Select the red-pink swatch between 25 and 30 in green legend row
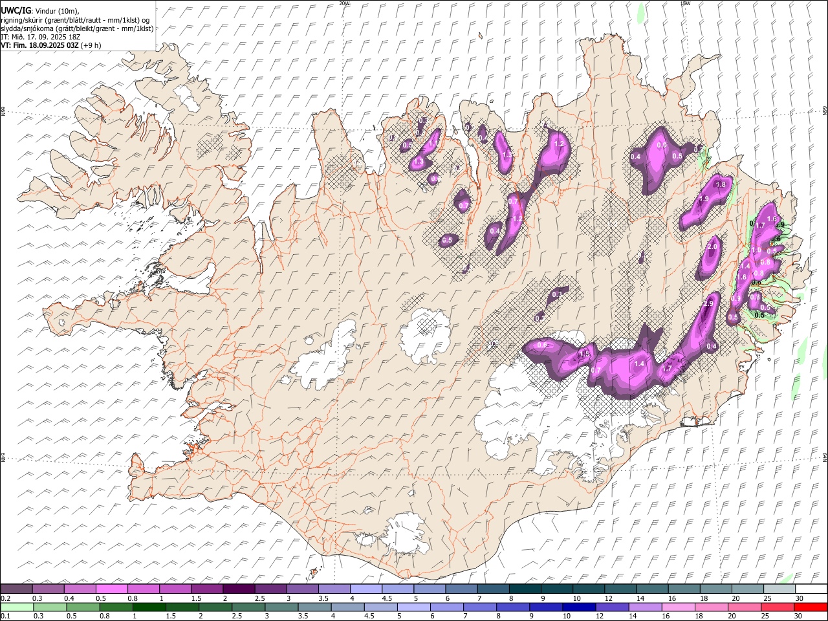828x621 pixels. pyautogui.click(x=778, y=607)
